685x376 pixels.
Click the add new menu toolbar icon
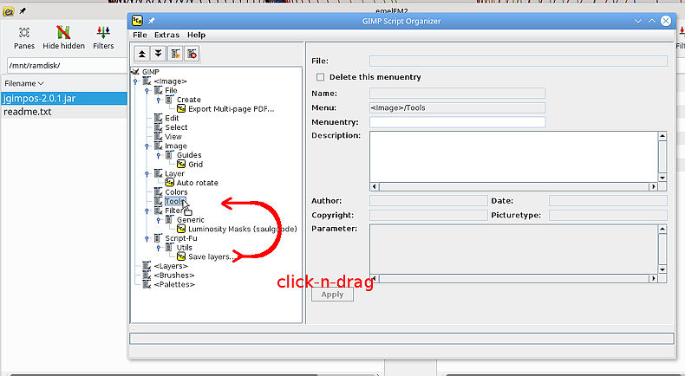(x=175, y=54)
